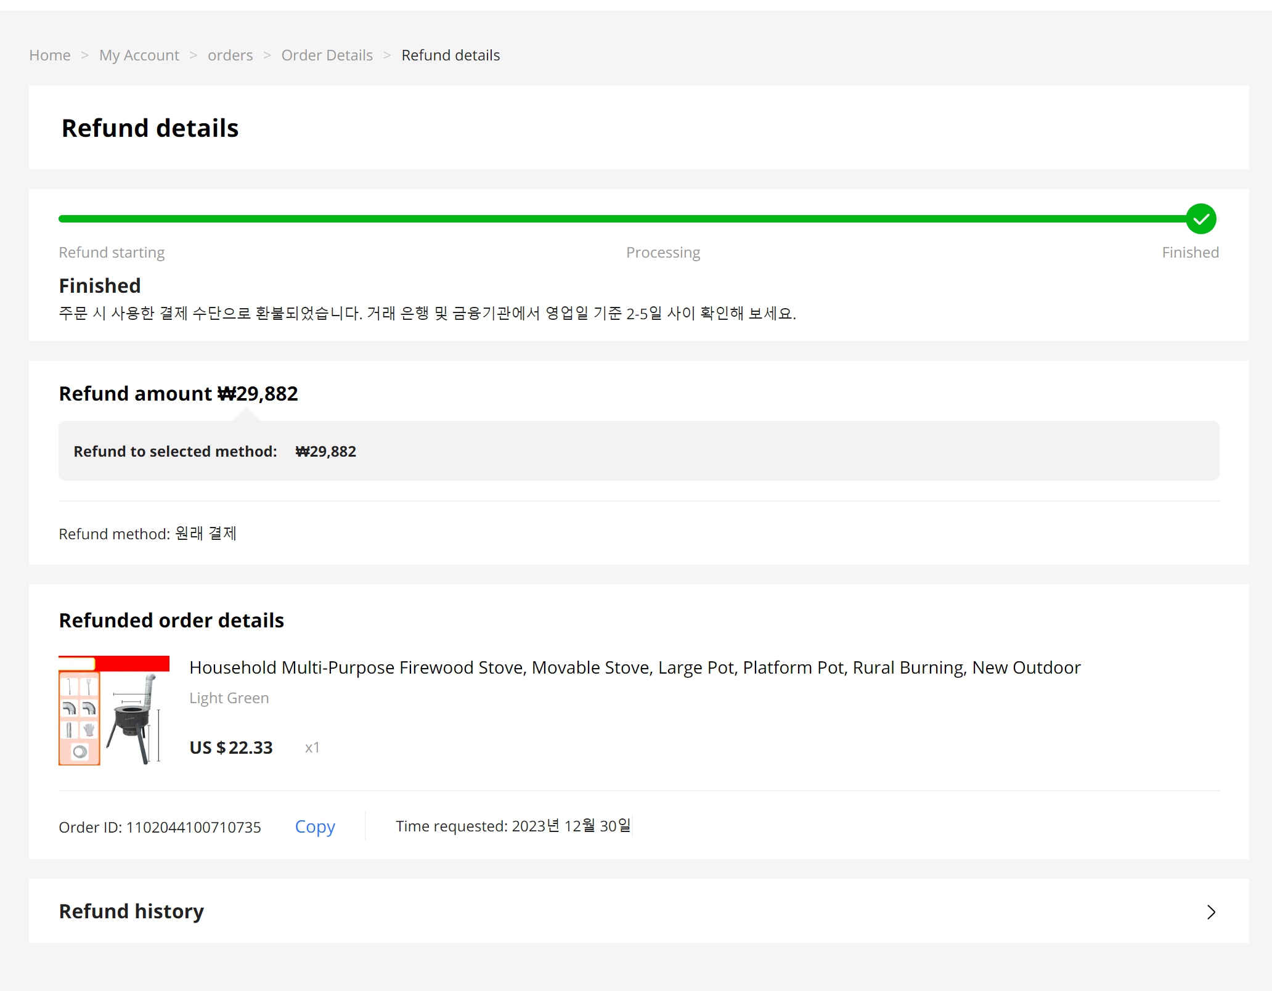This screenshot has width=1272, height=991.
Task: Click the Light Green variant label
Action: [x=229, y=698]
